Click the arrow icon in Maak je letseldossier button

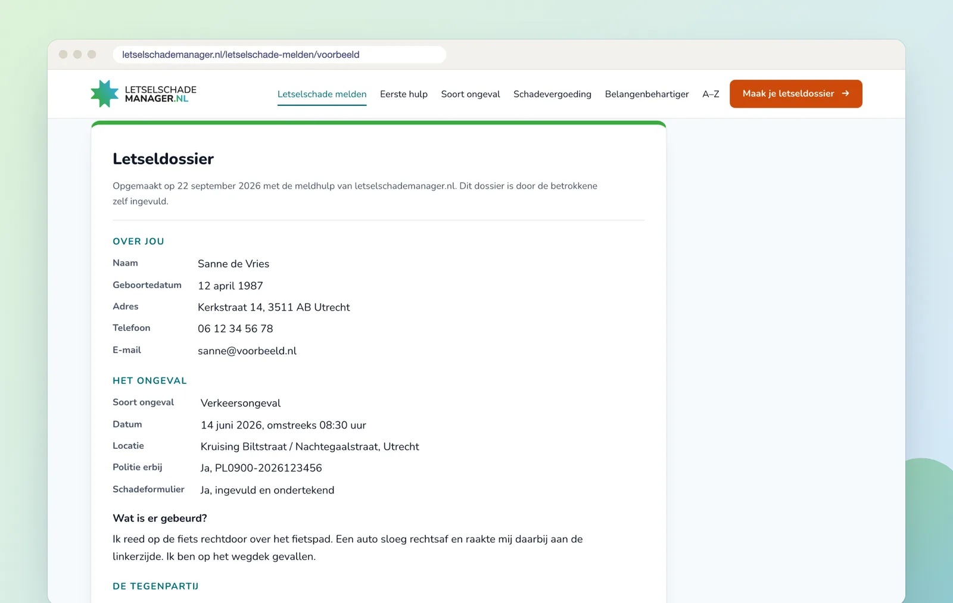(845, 93)
